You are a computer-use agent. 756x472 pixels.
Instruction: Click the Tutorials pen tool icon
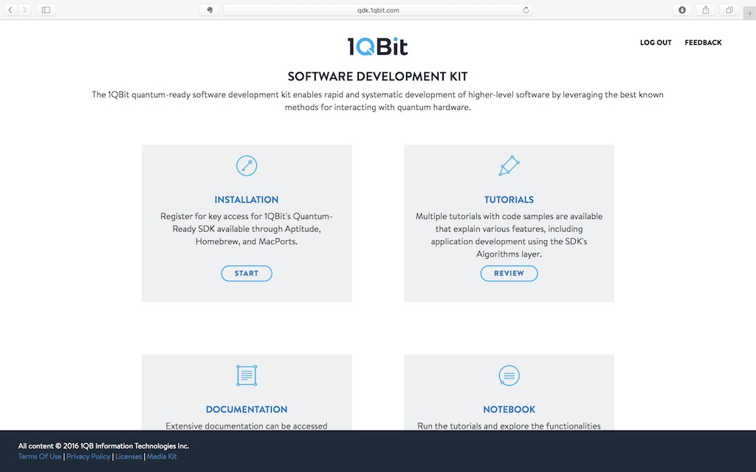(509, 166)
